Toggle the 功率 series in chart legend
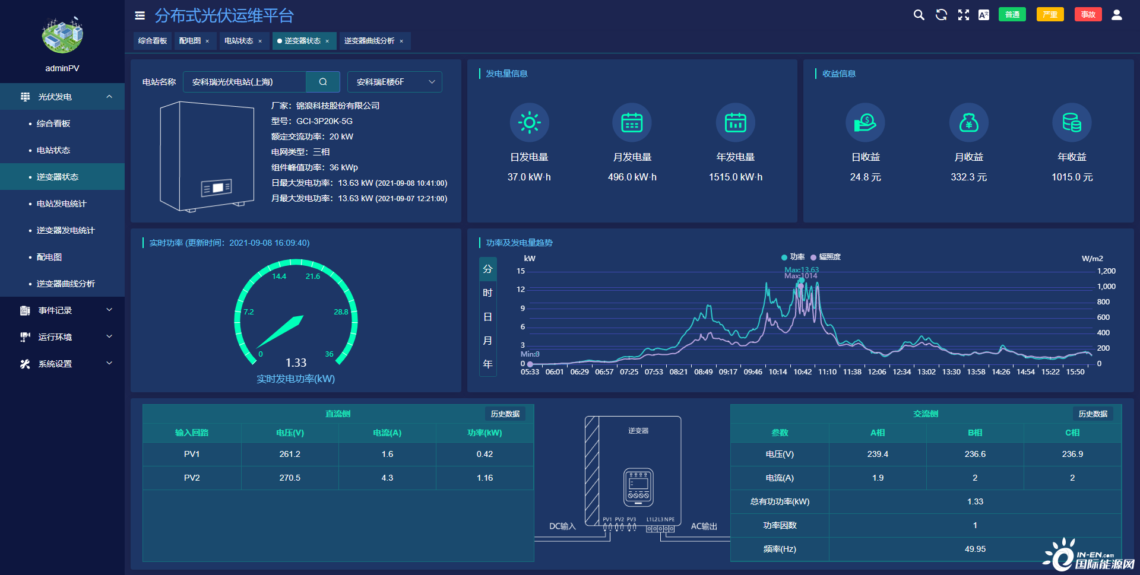This screenshot has width=1140, height=575. coord(793,257)
